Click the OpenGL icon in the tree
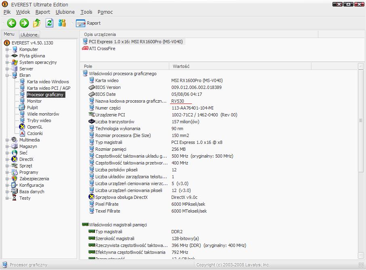The image size is (366, 270). click(22, 127)
